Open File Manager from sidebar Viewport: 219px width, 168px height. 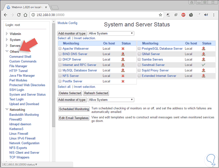(x=18, y=66)
